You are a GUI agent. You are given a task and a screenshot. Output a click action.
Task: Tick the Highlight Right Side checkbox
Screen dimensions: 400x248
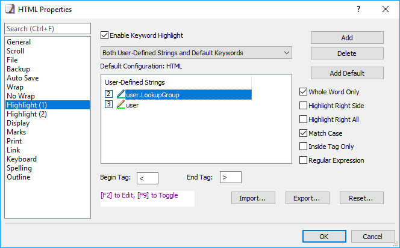click(303, 106)
